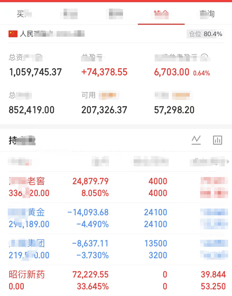Tap the upper 24100 figure in the 黄金 row
This screenshot has width=232, height=296.
[156, 212]
